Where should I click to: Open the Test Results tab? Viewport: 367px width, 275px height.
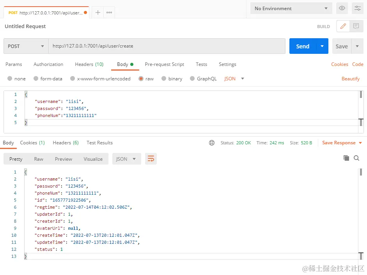point(100,143)
